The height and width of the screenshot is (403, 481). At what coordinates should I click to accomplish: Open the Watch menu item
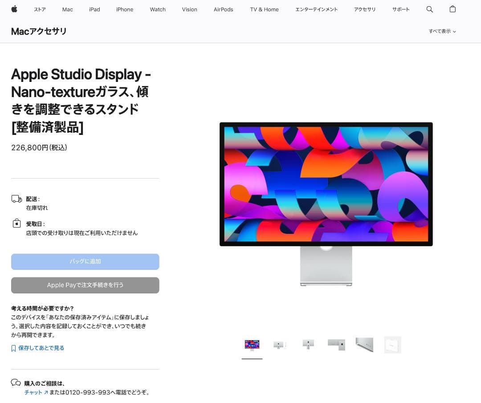pos(158,9)
